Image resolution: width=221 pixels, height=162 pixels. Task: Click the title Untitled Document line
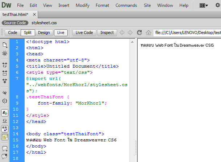click(72, 66)
